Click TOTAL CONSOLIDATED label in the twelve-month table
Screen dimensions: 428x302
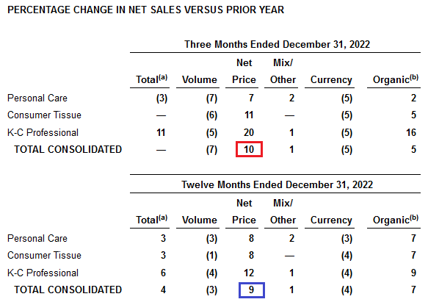pos(68,290)
